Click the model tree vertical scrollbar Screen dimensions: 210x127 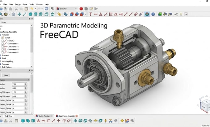[31, 46]
